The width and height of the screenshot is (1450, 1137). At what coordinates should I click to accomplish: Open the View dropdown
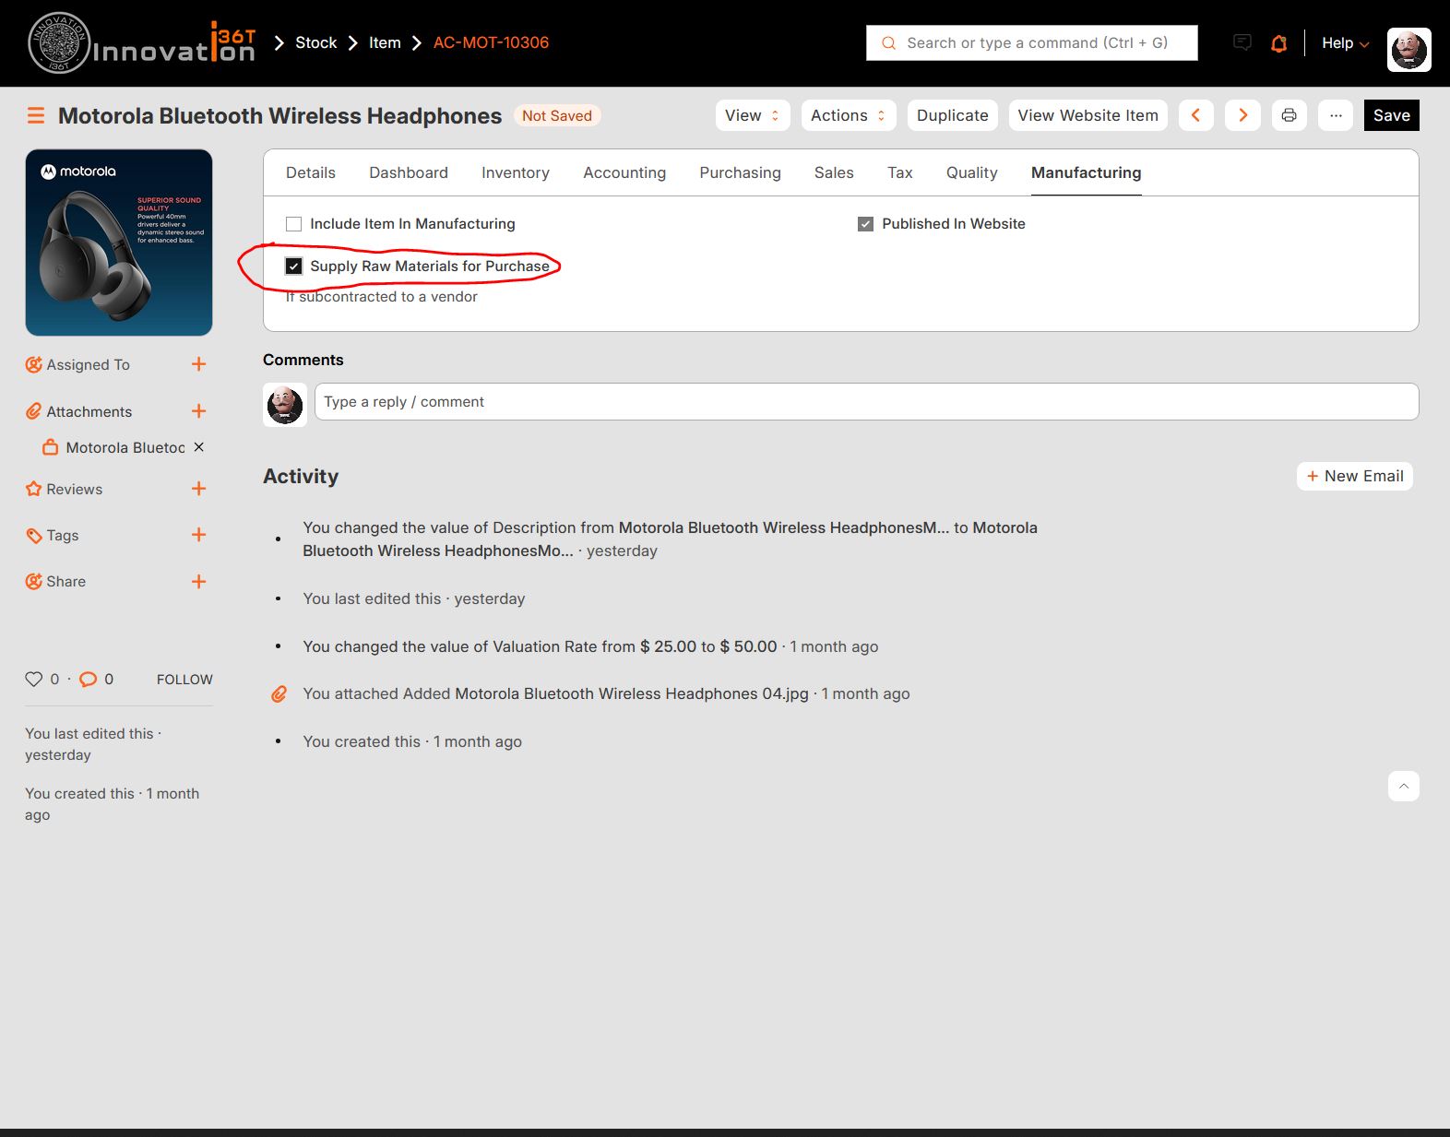pyautogui.click(x=752, y=115)
